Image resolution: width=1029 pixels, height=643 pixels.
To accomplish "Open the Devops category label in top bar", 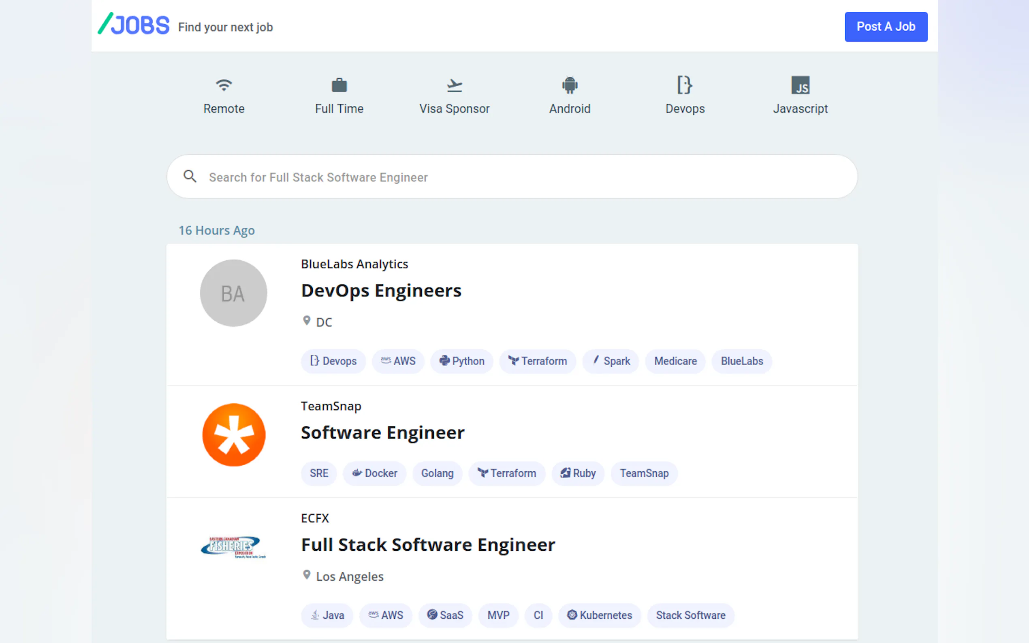I will pyautogui.click(x=685, y=109).
